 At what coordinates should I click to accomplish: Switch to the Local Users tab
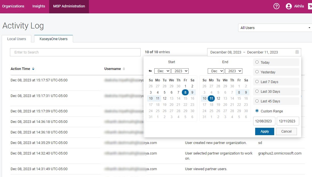16,39
